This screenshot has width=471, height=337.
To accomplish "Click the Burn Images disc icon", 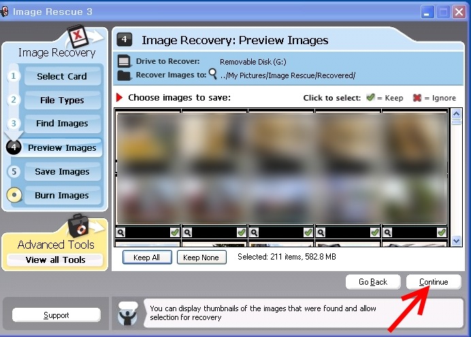I will 13,196.
